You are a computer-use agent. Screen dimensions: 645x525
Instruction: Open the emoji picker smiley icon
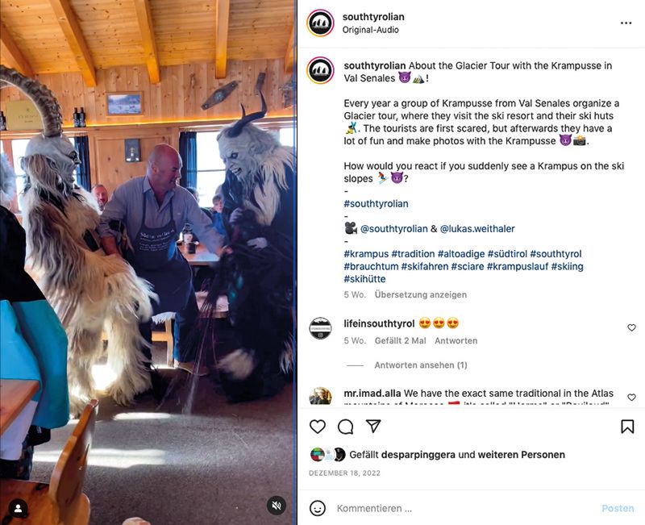pyautogui.click(x=318, y=509)
